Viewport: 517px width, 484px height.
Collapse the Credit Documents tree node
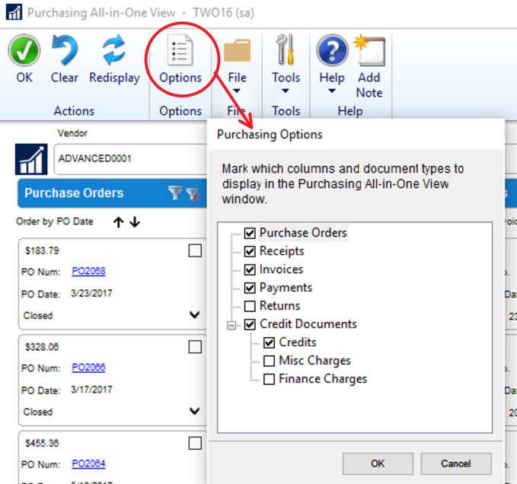pos(231,324)
